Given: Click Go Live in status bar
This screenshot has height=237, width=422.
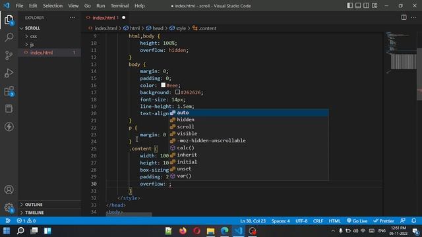Looking at the screenshot, I should coord(357,221).
